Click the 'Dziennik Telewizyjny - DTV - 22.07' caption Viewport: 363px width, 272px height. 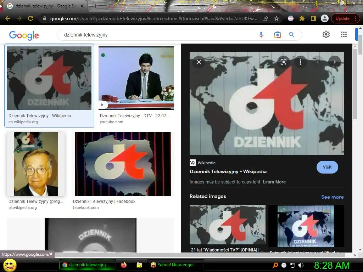[135, 116]
